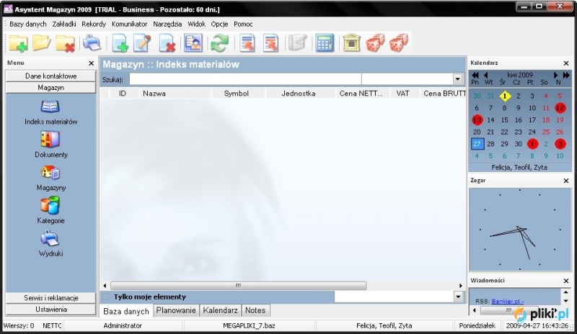Open the Bazy danych menu
Screen dimensions: 577x334
click(28, 24)
